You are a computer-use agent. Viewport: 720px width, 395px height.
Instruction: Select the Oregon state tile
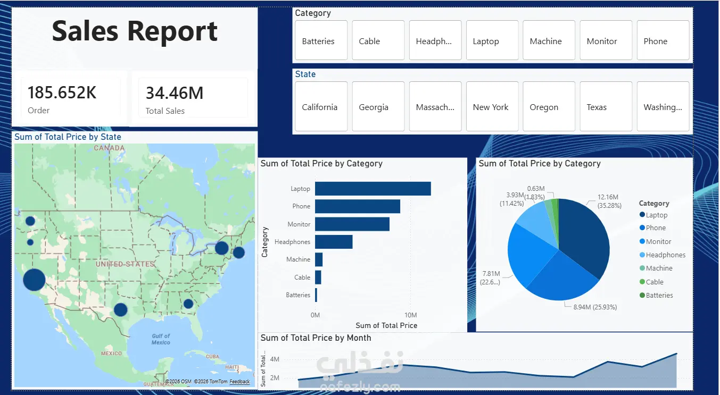tap(549, 106)
